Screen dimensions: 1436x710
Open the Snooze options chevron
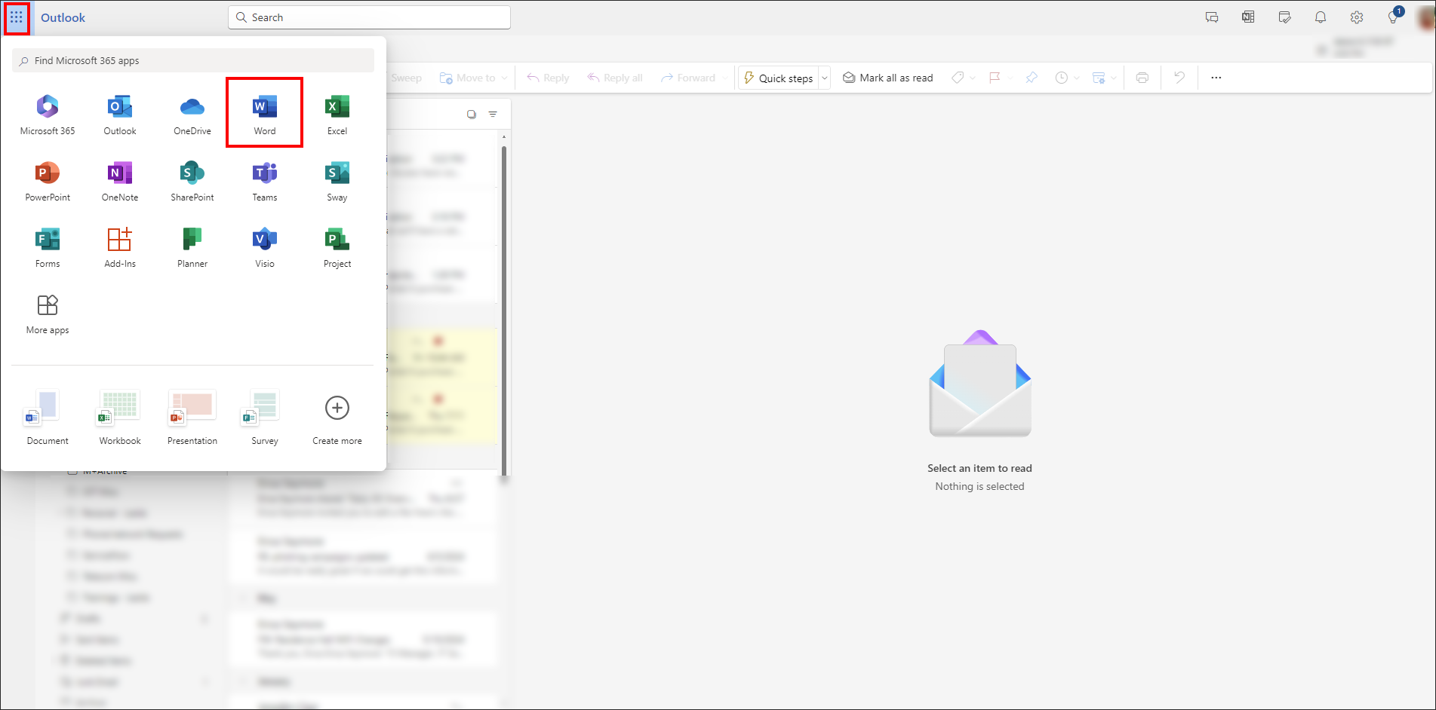pos(1077,77)
